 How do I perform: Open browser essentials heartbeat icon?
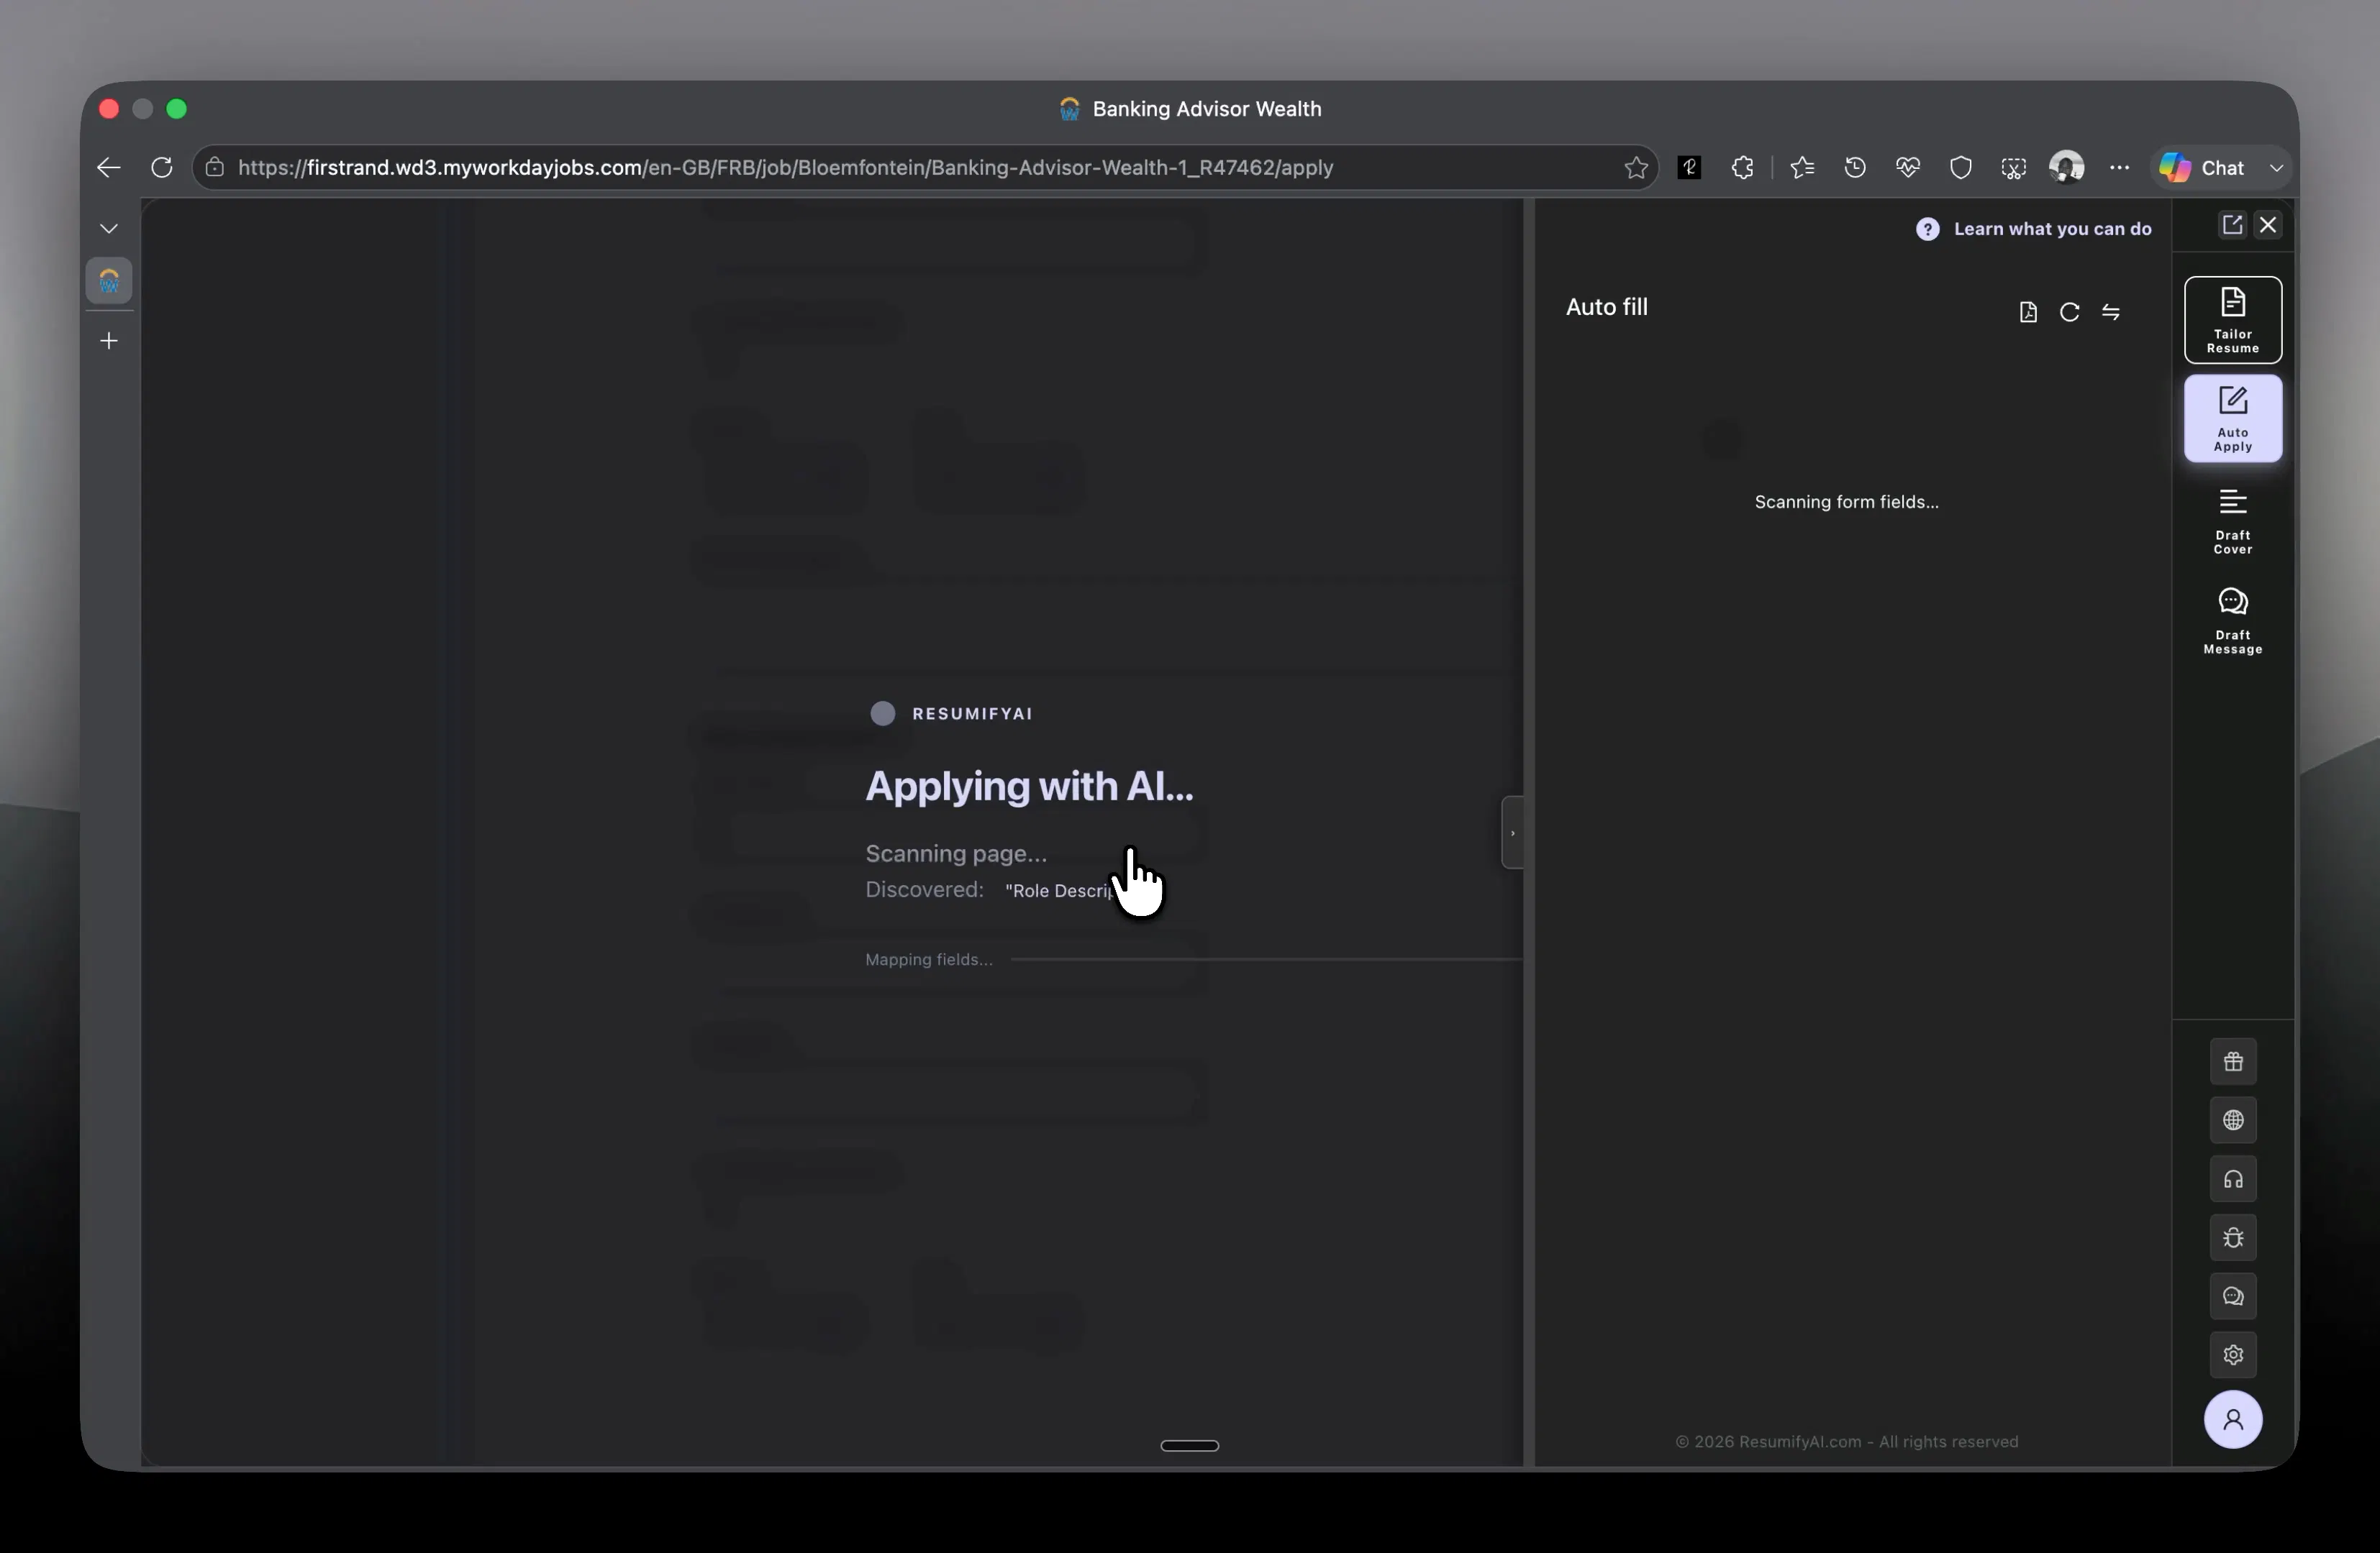tap(1908, 168)
